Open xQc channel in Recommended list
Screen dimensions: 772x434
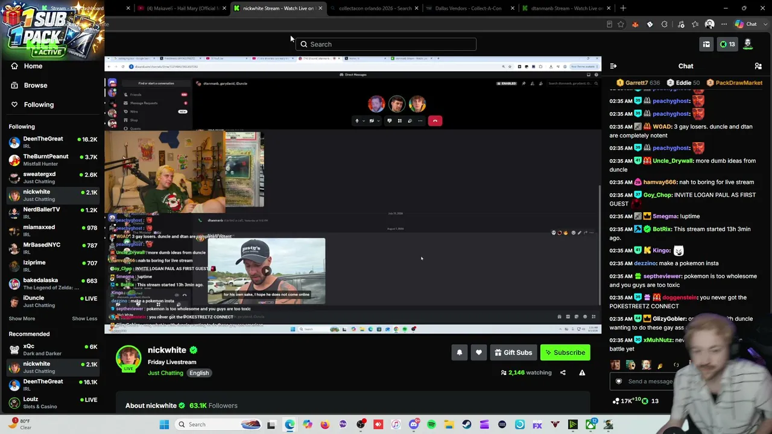(53, 350)
